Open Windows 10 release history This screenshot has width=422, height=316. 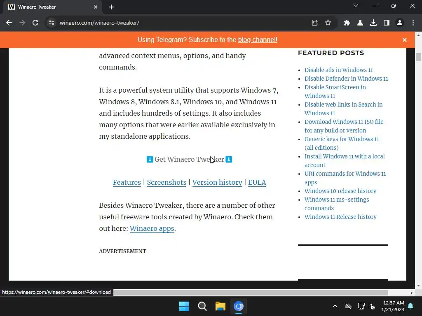pyautogui.click(x=340, y=191)
